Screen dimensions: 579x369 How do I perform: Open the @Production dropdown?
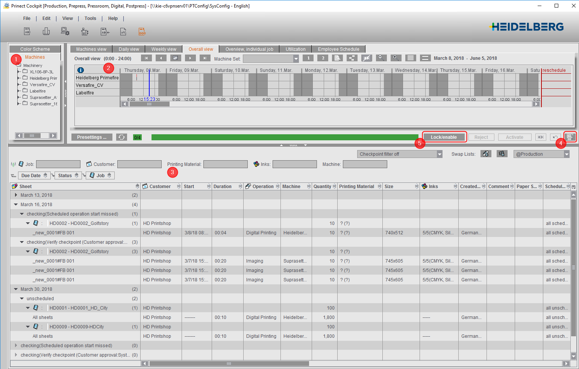click(567, 154)
